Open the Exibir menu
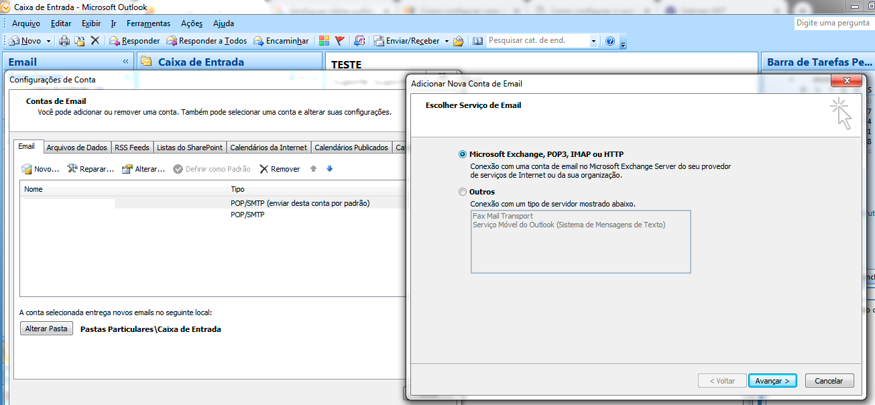The image size is (875, 405). coord(91,23)
